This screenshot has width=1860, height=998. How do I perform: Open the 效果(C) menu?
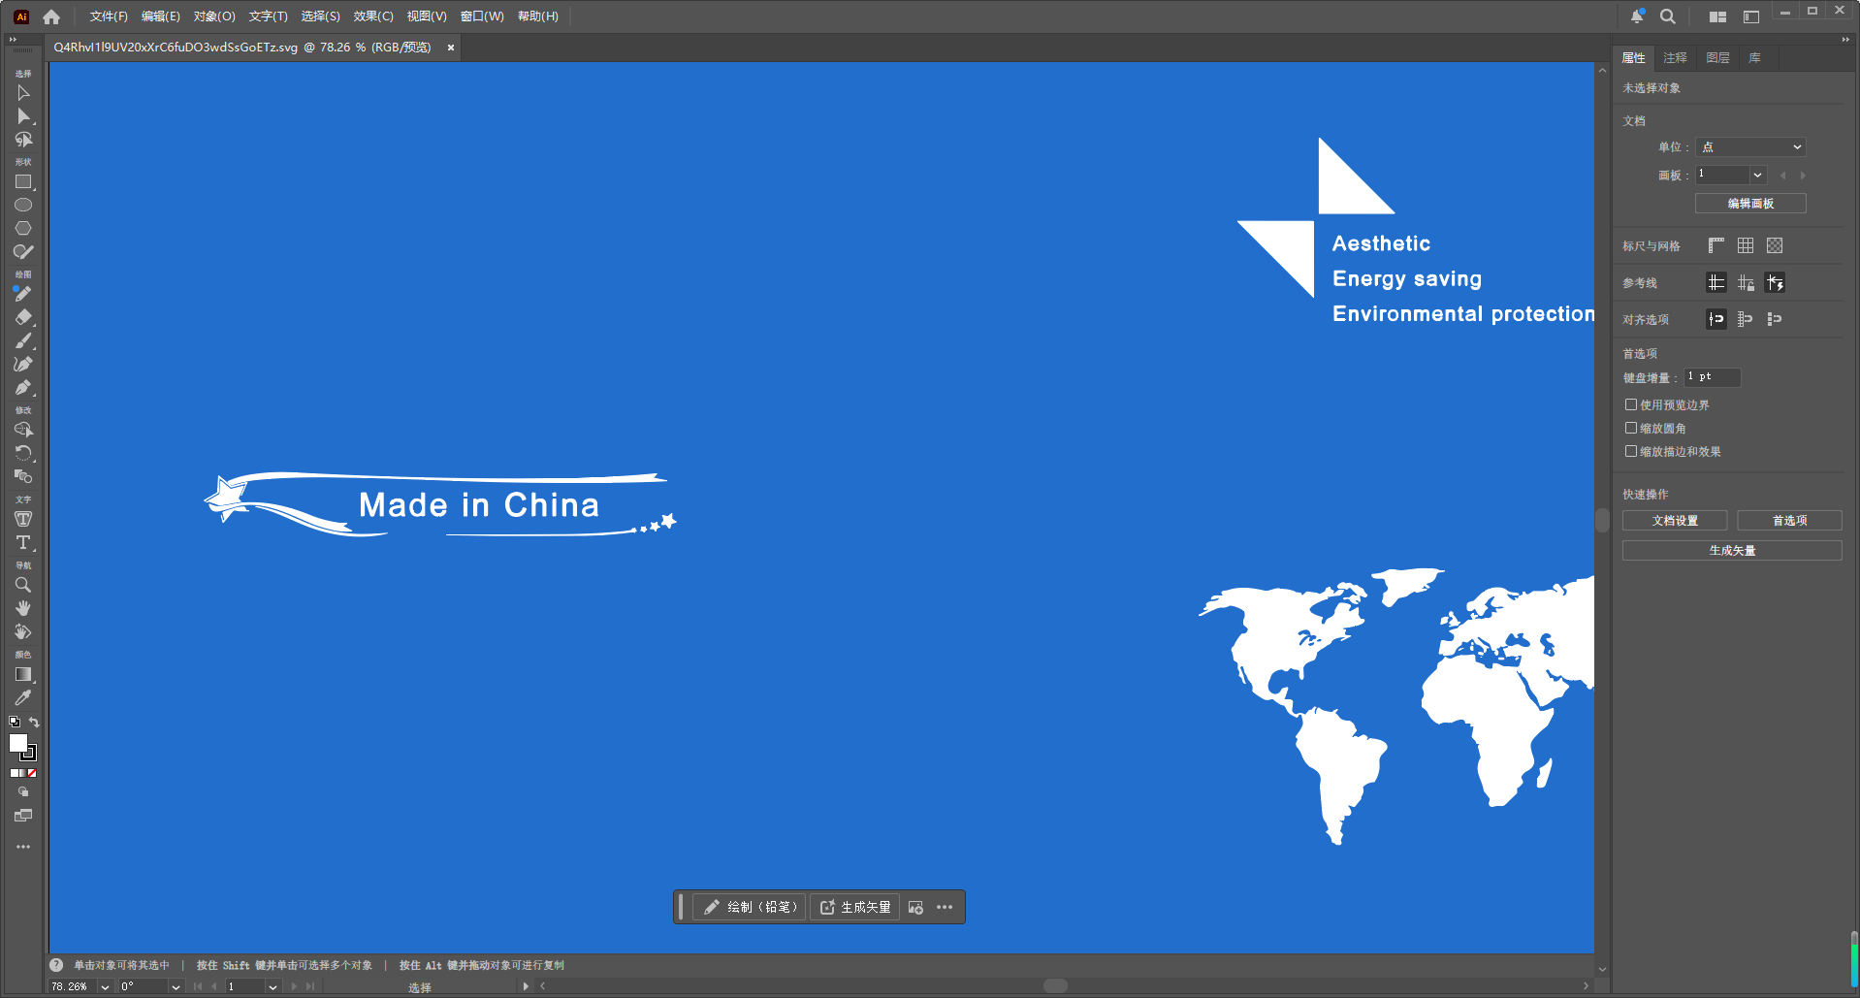[373, 16]
